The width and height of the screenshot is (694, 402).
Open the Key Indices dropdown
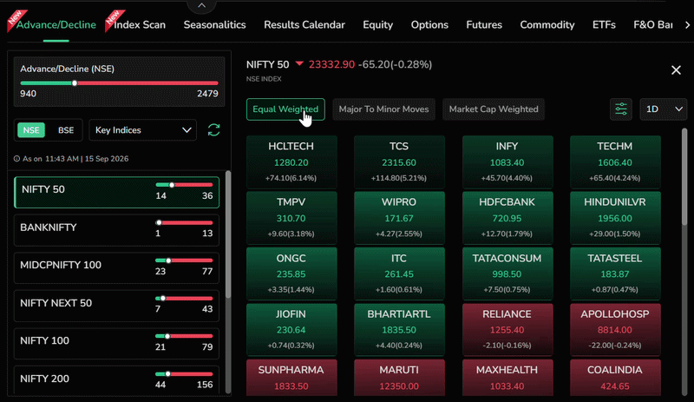tap(142, 130)
